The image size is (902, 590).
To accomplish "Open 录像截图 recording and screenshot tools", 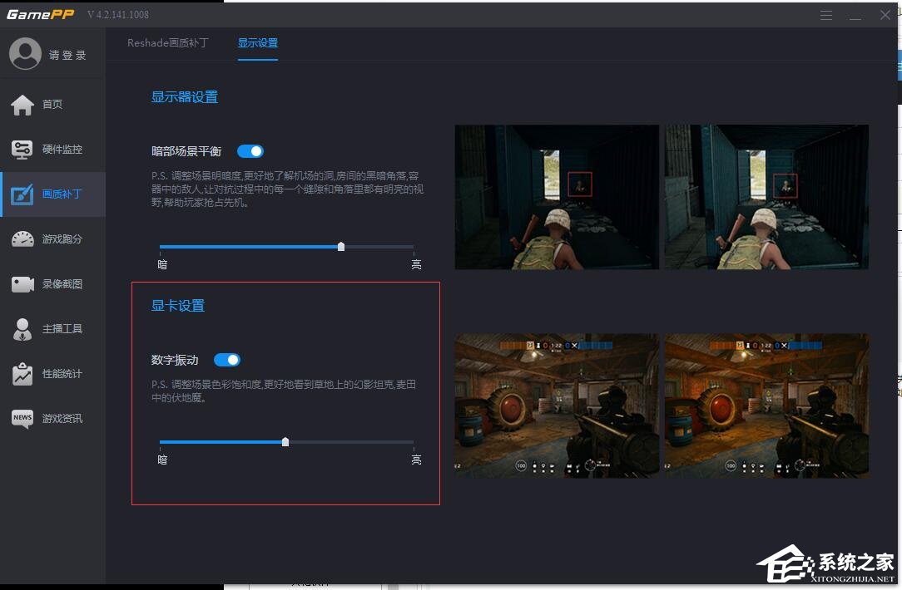I will tap(52, 283).
